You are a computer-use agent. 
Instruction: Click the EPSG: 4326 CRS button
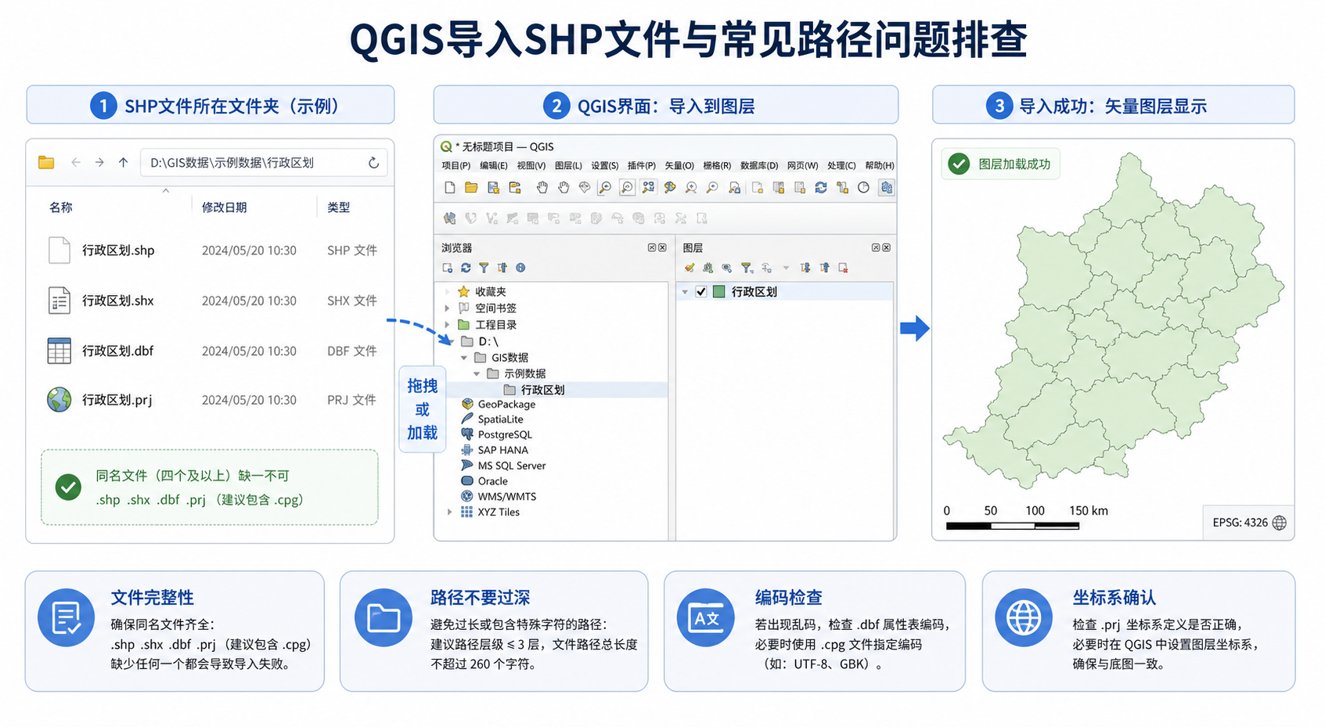click(x=1249, y=523)
